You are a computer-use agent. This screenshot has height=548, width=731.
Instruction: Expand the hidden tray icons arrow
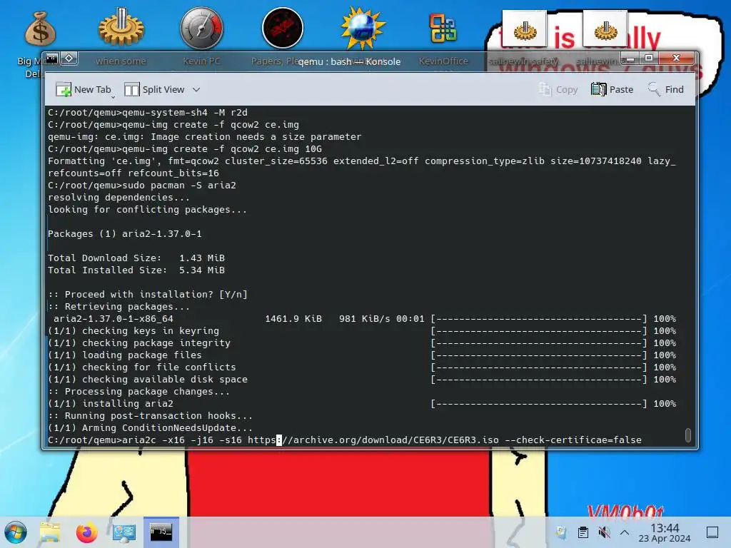coord(625,532)
